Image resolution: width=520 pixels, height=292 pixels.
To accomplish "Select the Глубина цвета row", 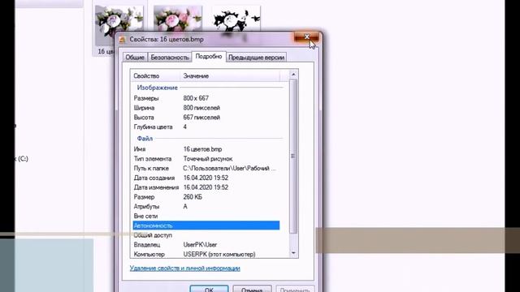I will (x=206, y=127).
